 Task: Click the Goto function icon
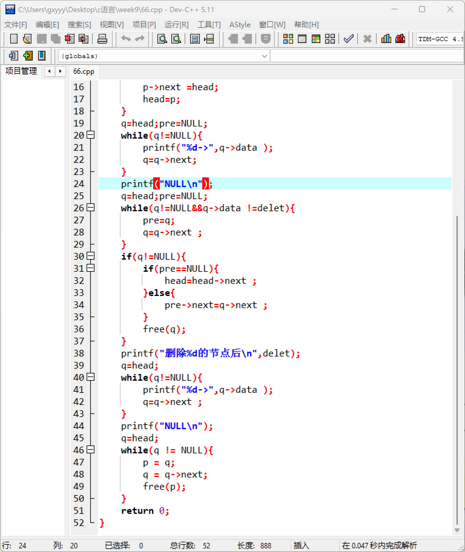point(195,39)
